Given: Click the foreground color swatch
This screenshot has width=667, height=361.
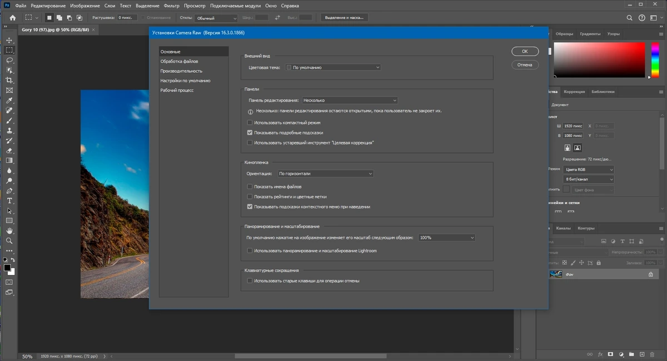Looking at the screenshot, I should click(x=7, y=268).
